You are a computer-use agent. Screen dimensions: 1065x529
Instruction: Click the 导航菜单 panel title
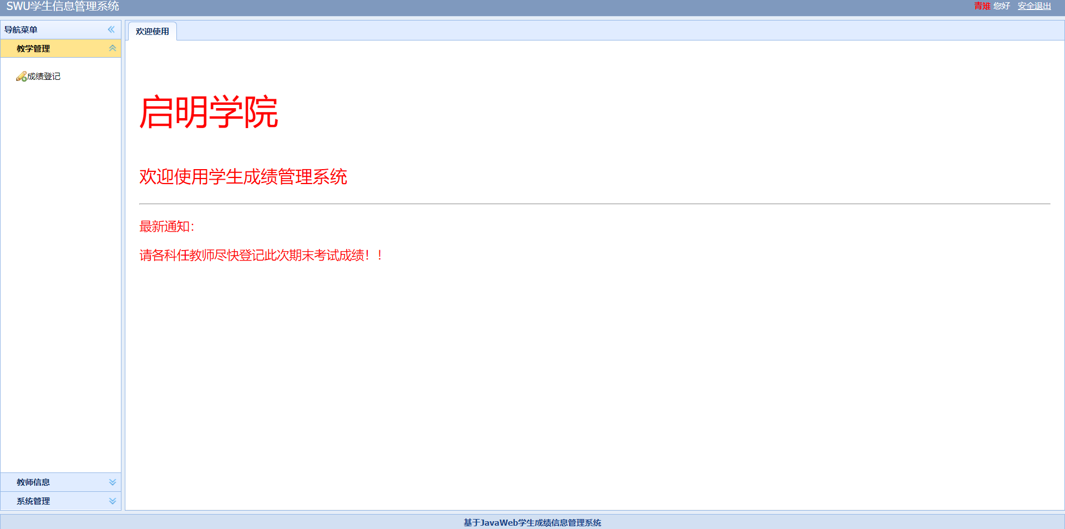21,30
